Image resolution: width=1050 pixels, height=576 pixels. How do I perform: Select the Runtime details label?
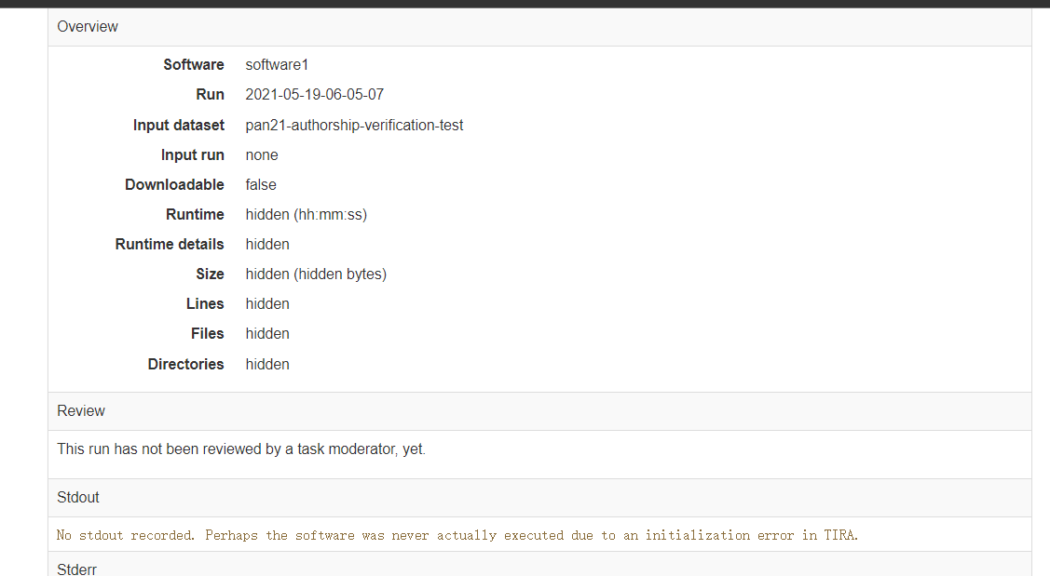pyautogui.click(x=170, y=244)
